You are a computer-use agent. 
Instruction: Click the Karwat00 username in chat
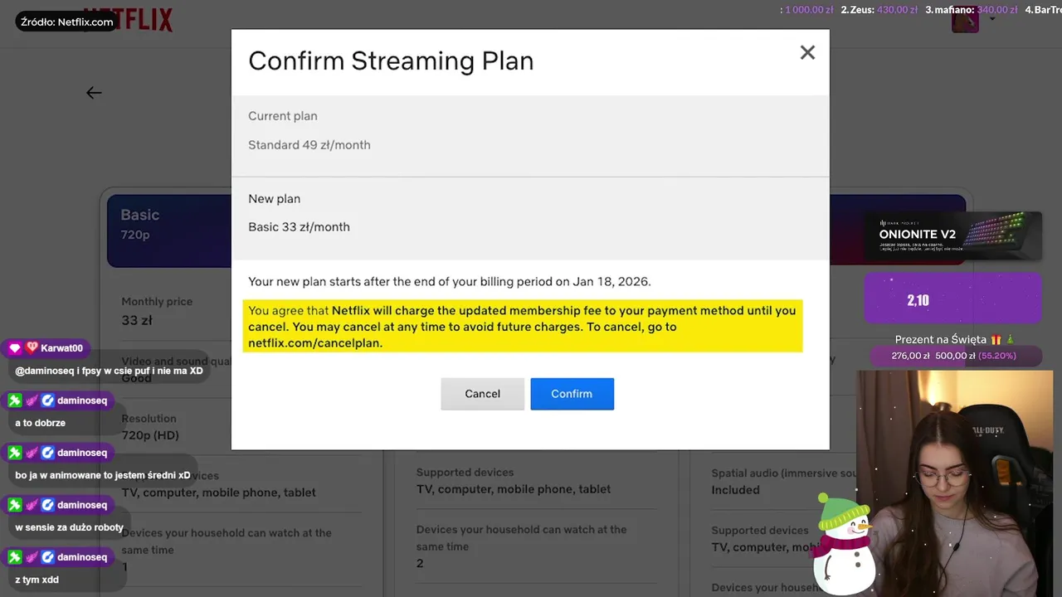pos(62,348)
